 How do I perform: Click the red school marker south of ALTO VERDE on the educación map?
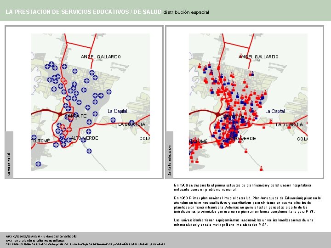click(x=245, y=151)
